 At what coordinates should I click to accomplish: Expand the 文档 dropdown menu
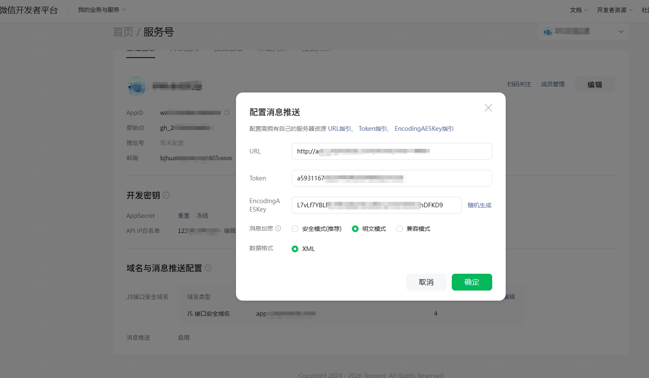(579, 10)
